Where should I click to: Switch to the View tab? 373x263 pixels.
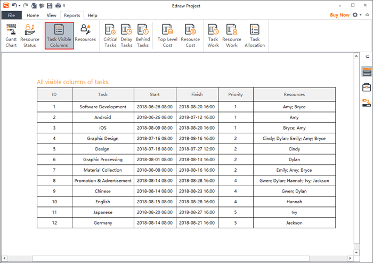(x=51, y=15)
